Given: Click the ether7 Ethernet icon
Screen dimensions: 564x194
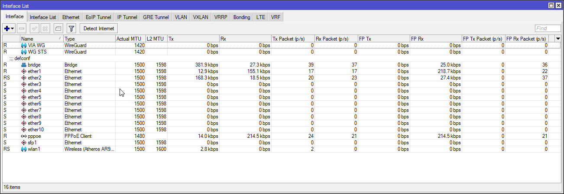Looking at the screenshot, I should click(x=24, y=110).
